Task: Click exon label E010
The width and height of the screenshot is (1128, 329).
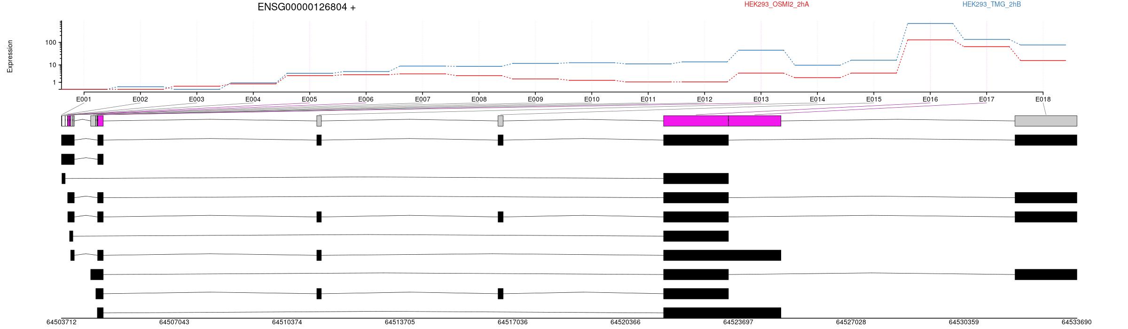Action: point(592,99)
